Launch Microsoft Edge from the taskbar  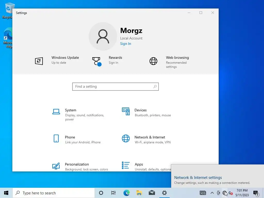[x=126, y=193]
